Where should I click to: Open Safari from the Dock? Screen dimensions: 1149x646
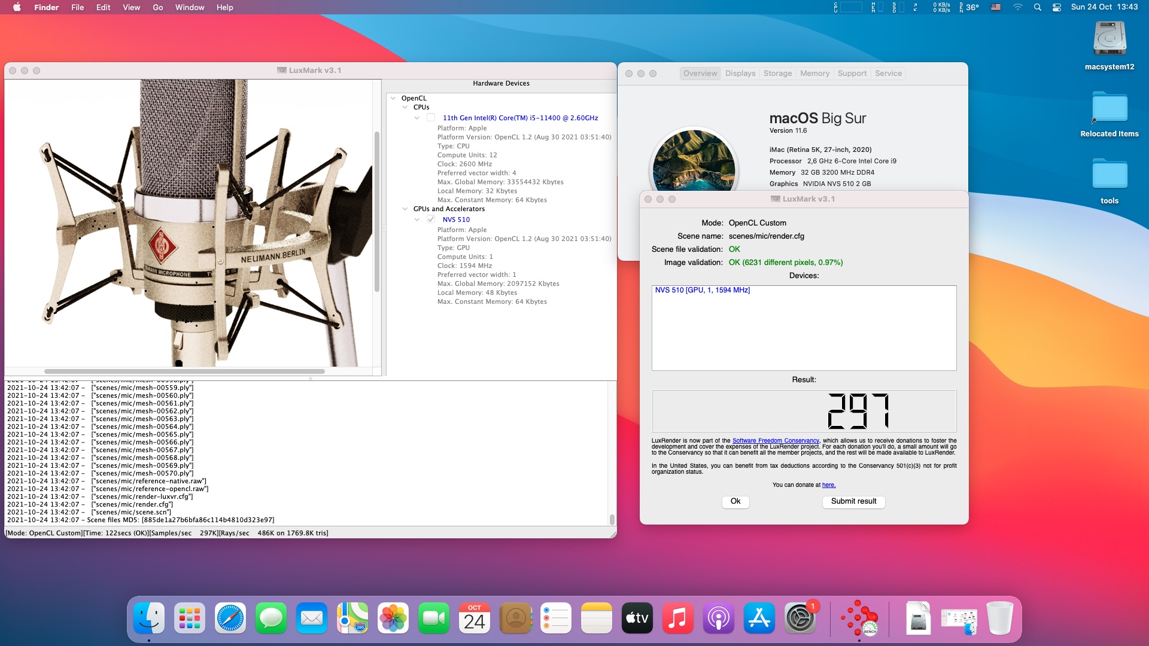pyautogui.click(x=230, y=618)
